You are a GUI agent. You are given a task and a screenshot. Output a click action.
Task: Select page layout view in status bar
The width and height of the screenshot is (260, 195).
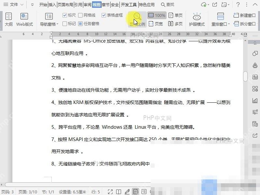click(136, 192)
